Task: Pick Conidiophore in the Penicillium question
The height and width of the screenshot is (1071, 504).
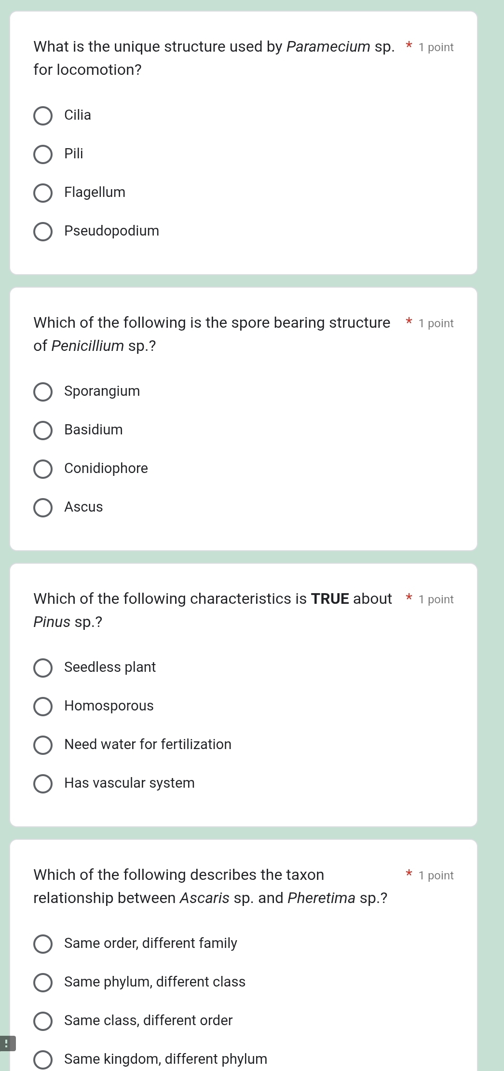Action: point(43,469)
